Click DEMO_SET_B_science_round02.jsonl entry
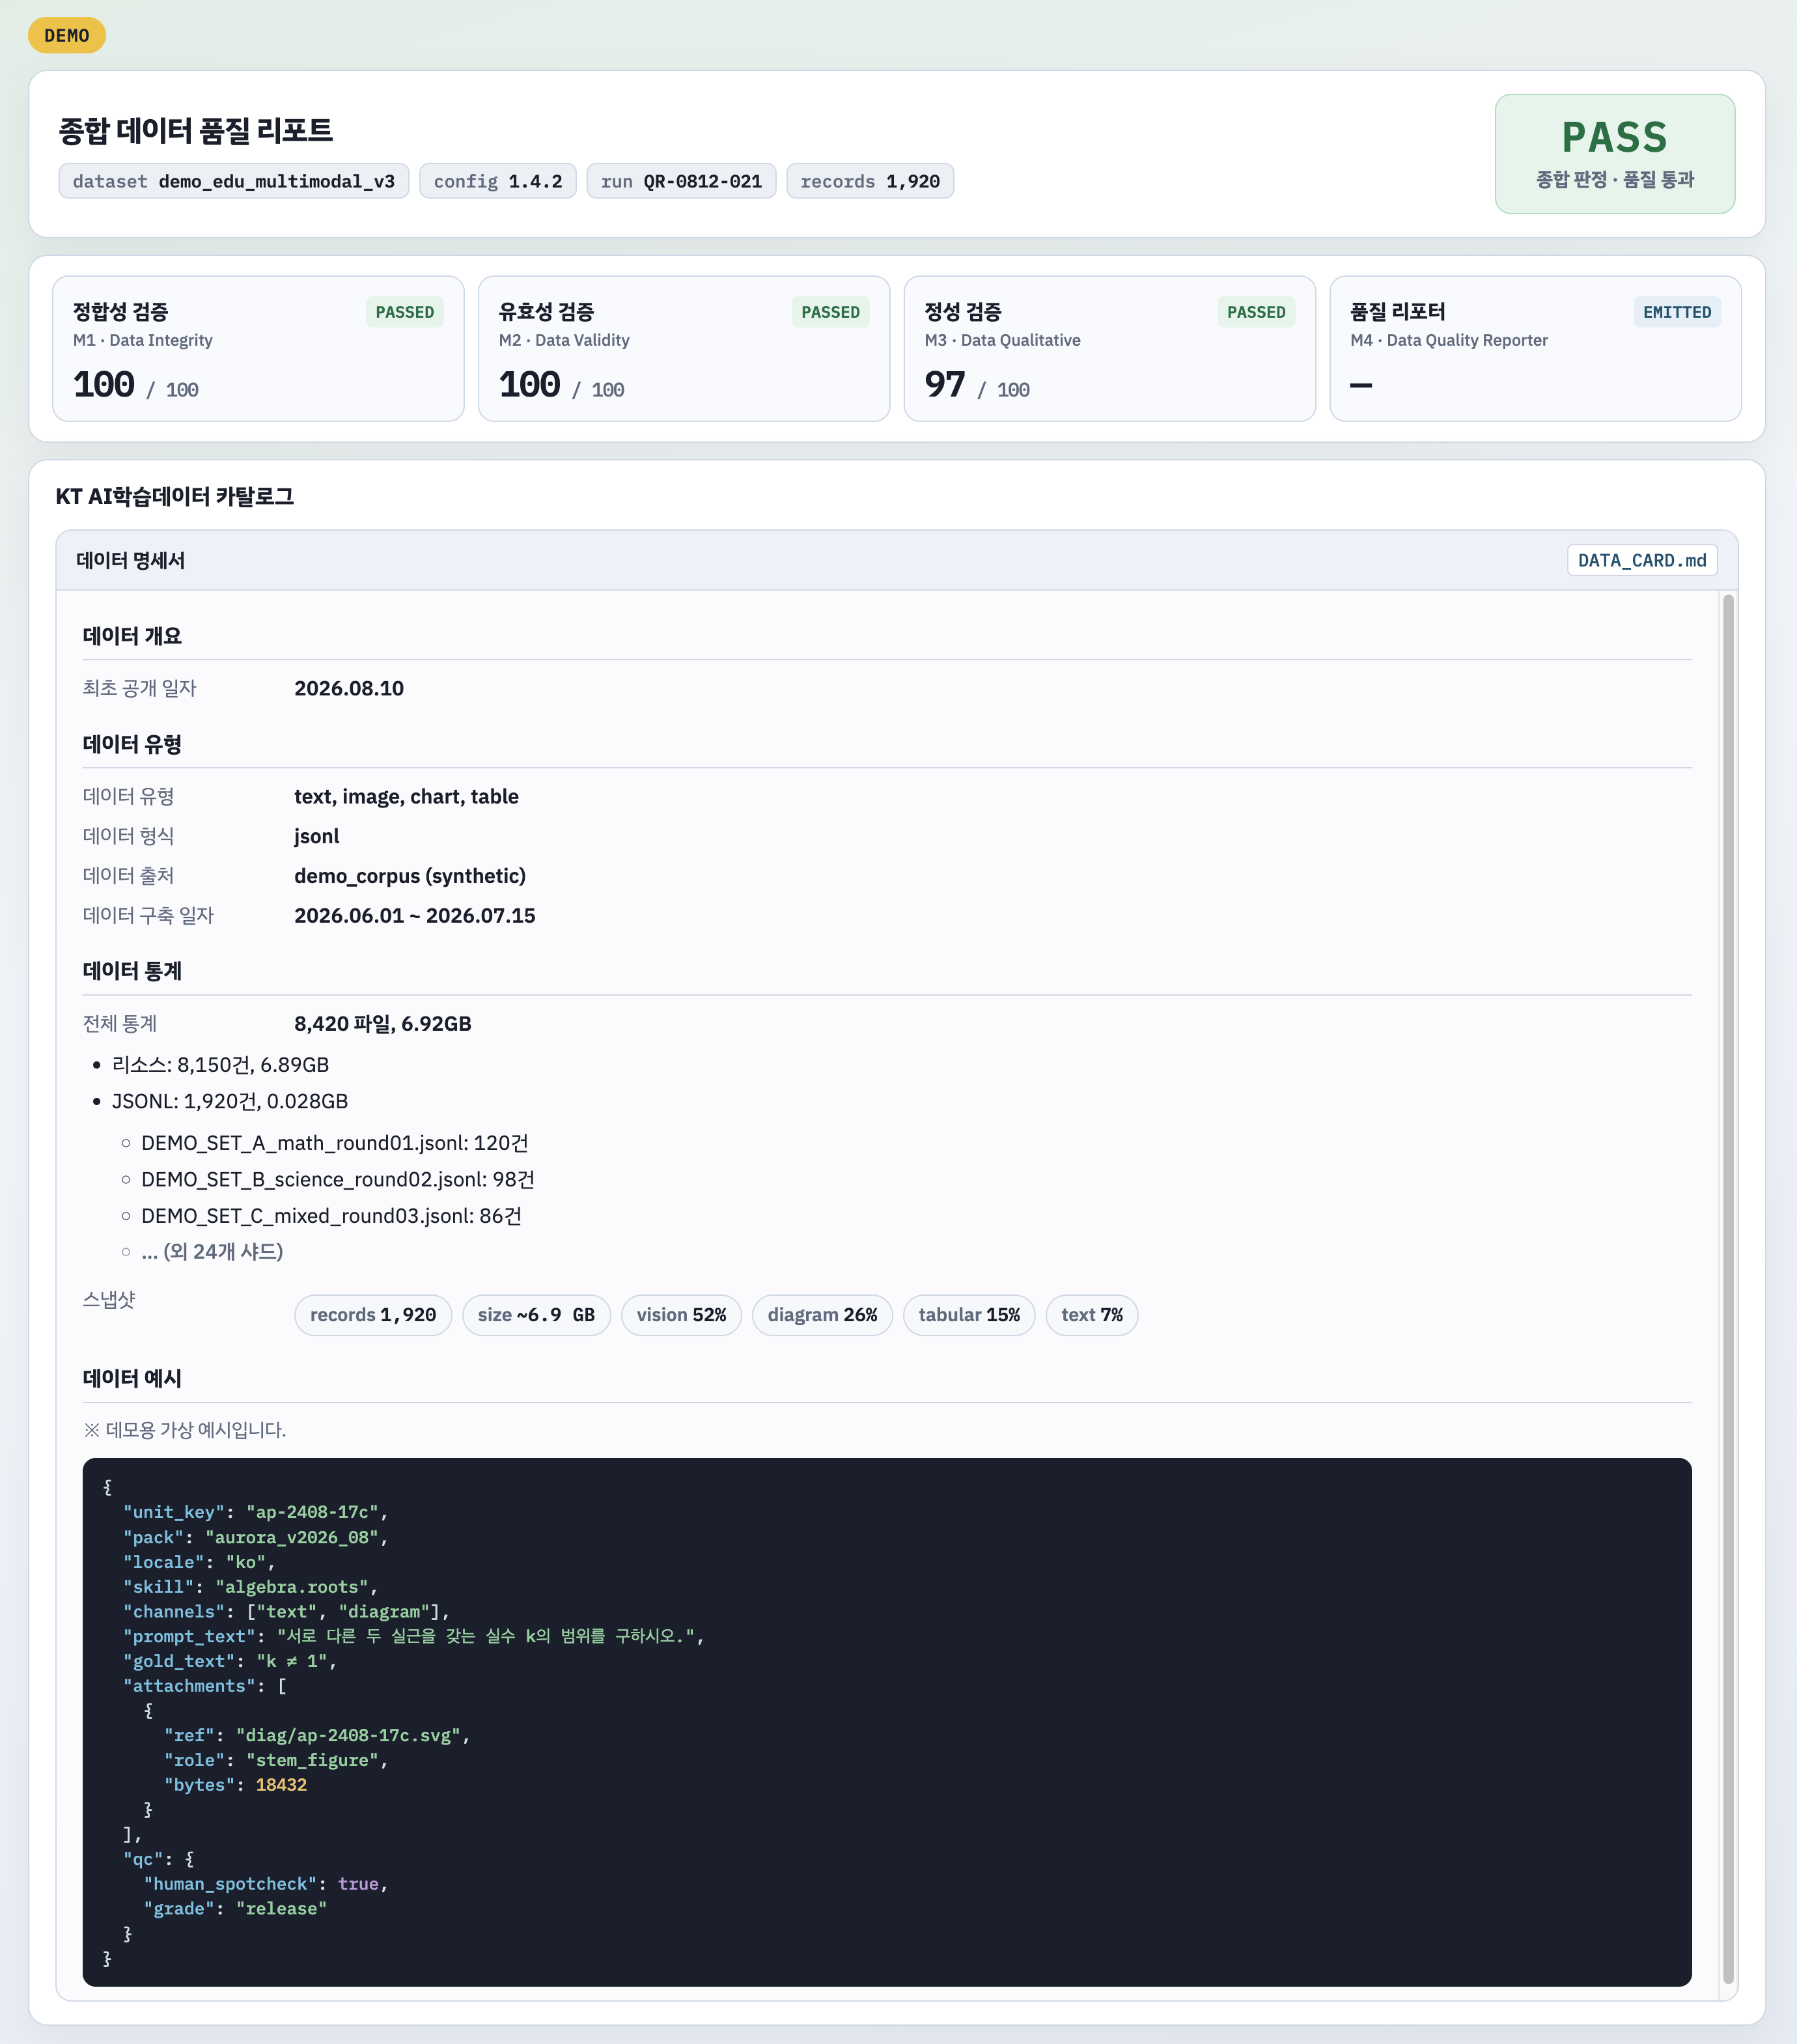 click(338, 1180)
